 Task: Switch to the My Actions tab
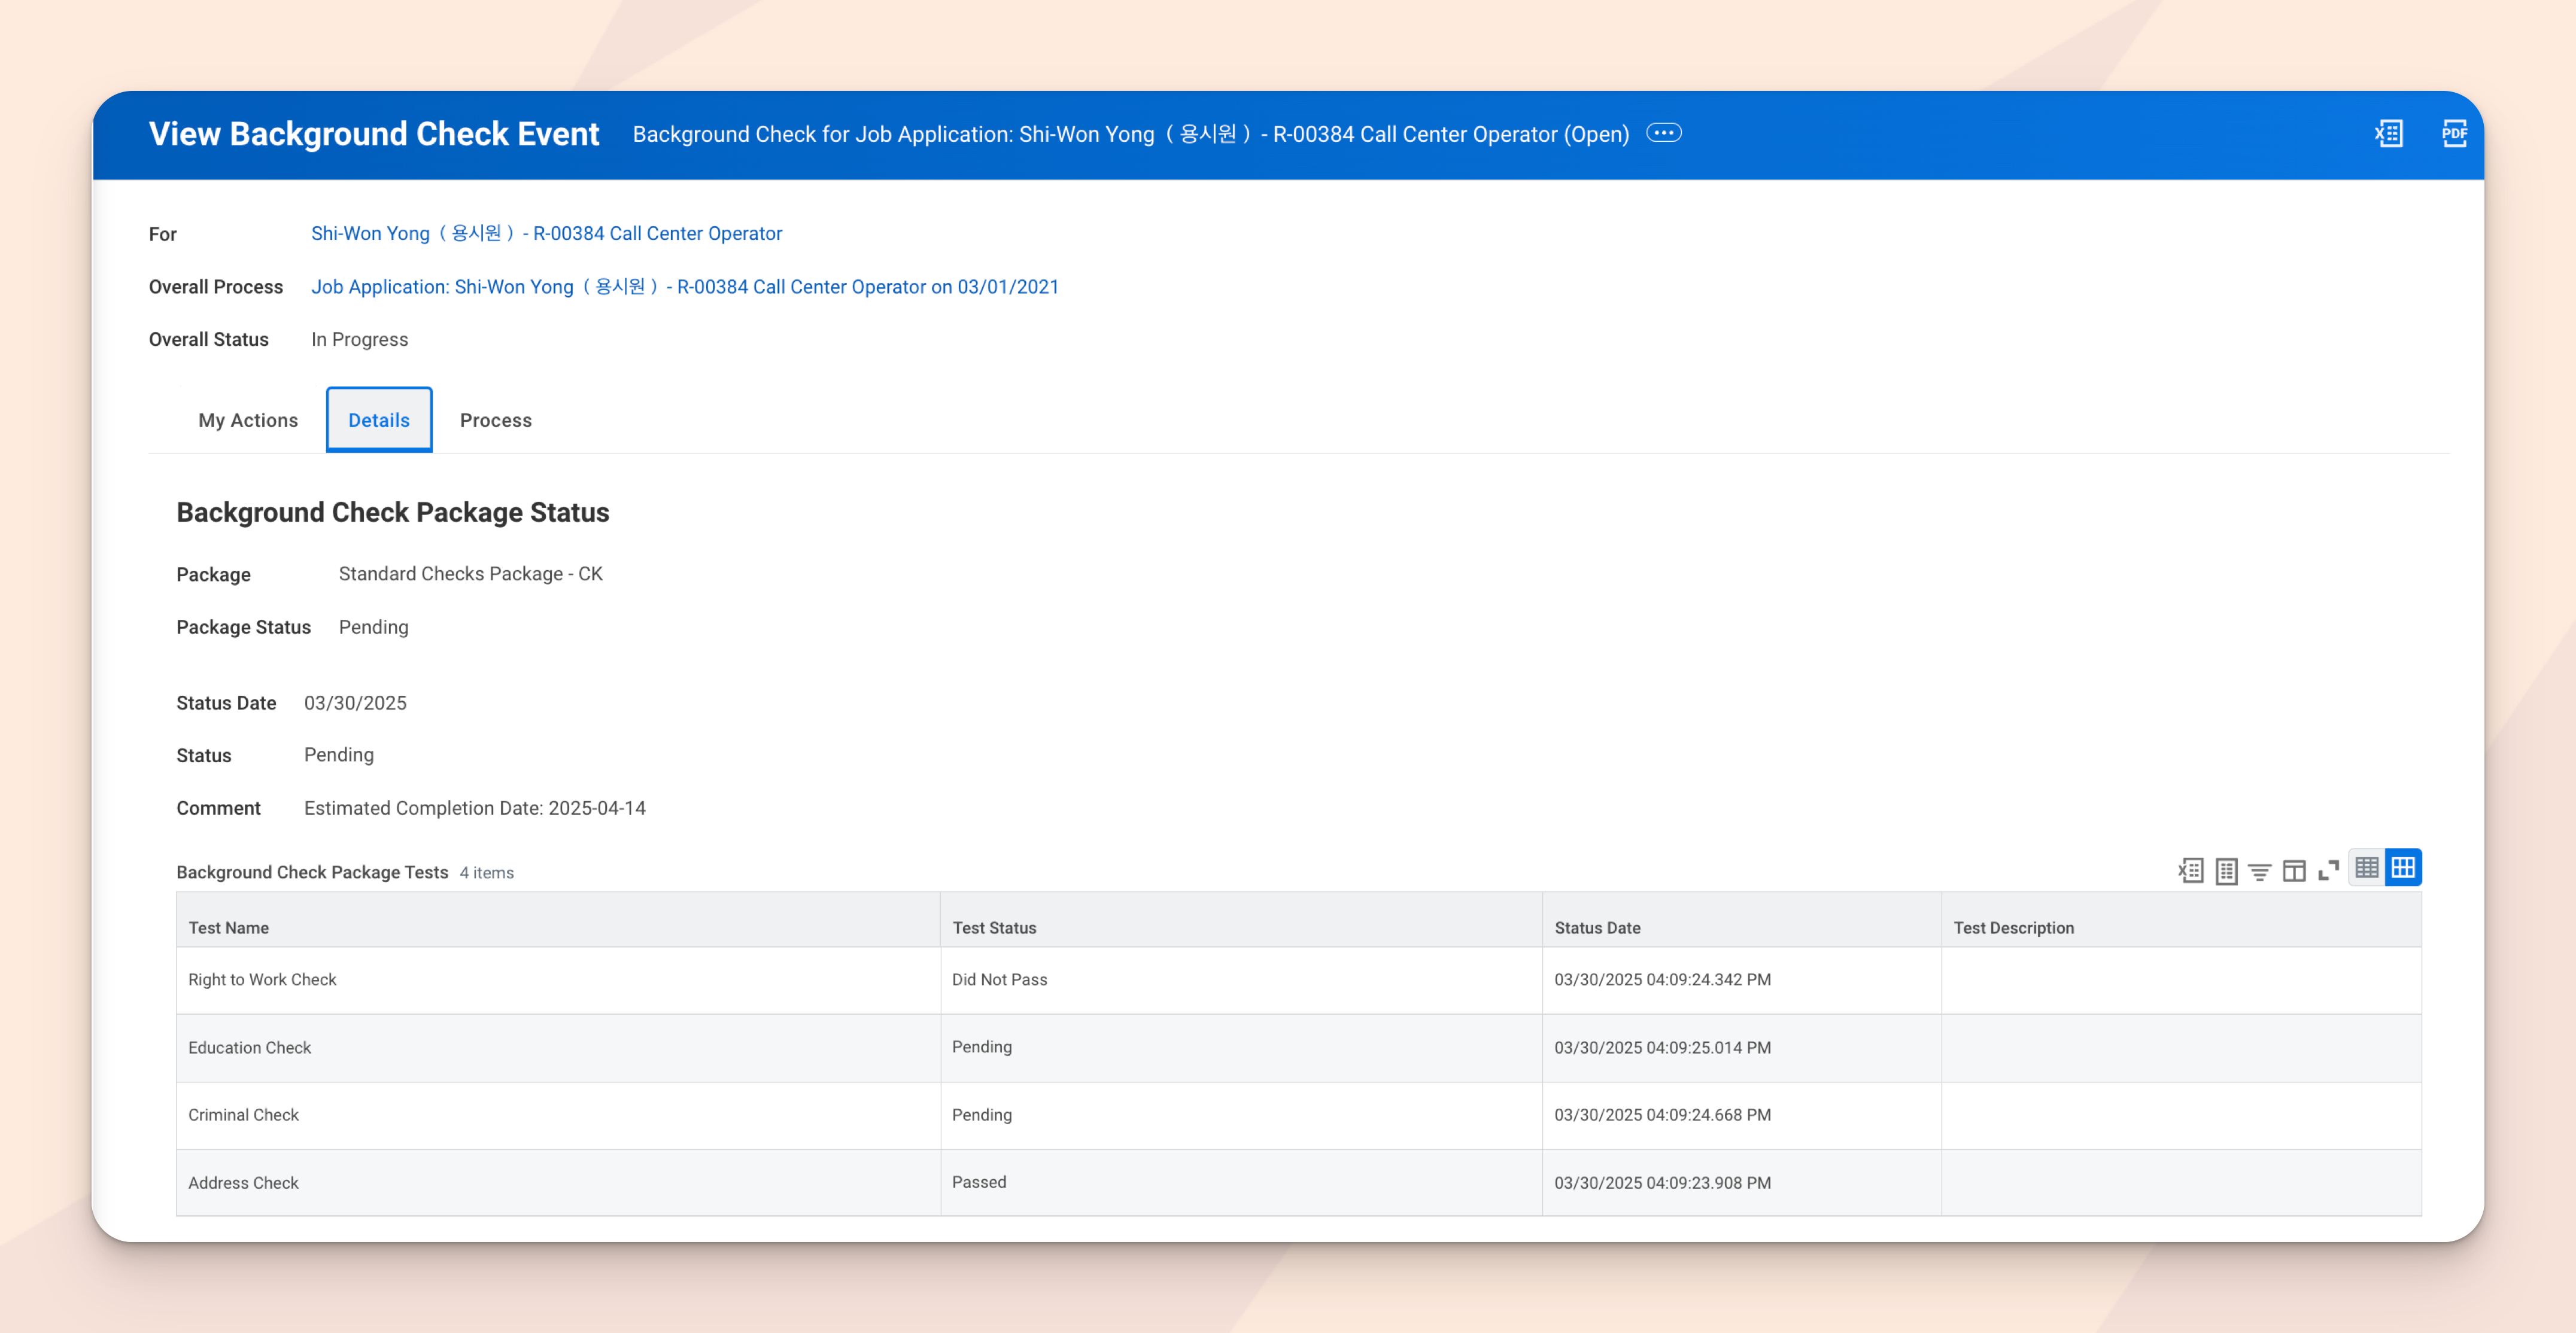coord(248,420)
